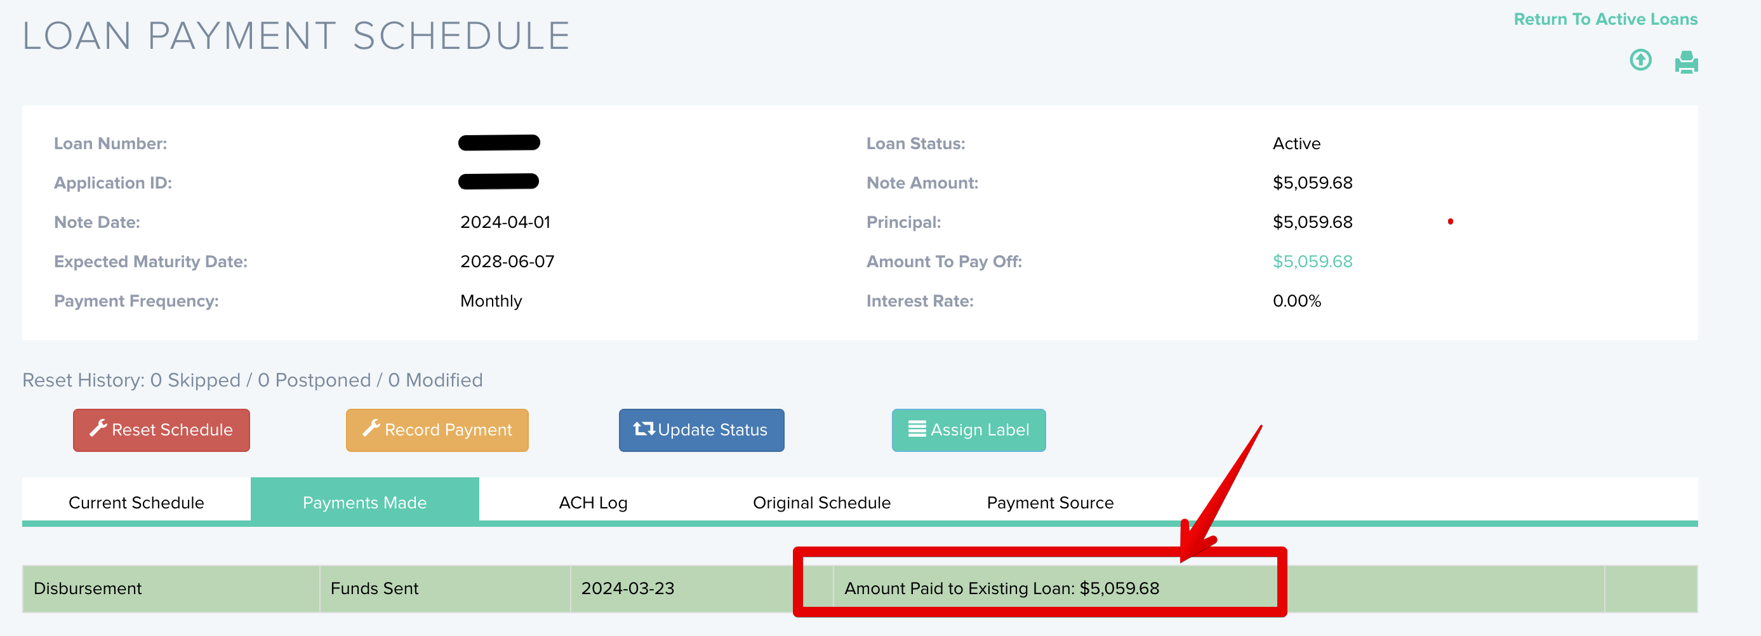Click the Amount Paid to Existing Loan cell
The image size is (1761, 636).
1001,588
